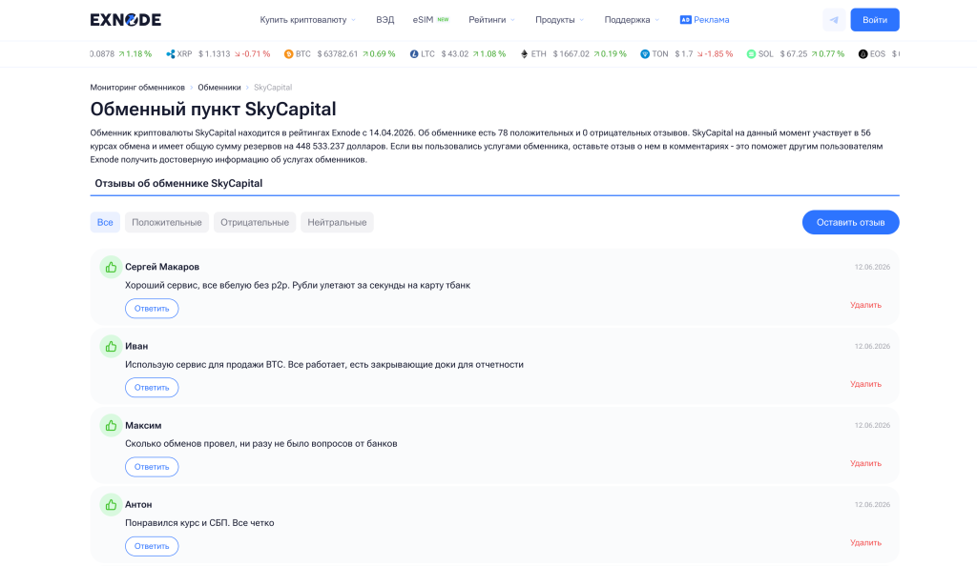Open the eSIM menu item
The image size is (977, 566).
click(x=430, y=20)
